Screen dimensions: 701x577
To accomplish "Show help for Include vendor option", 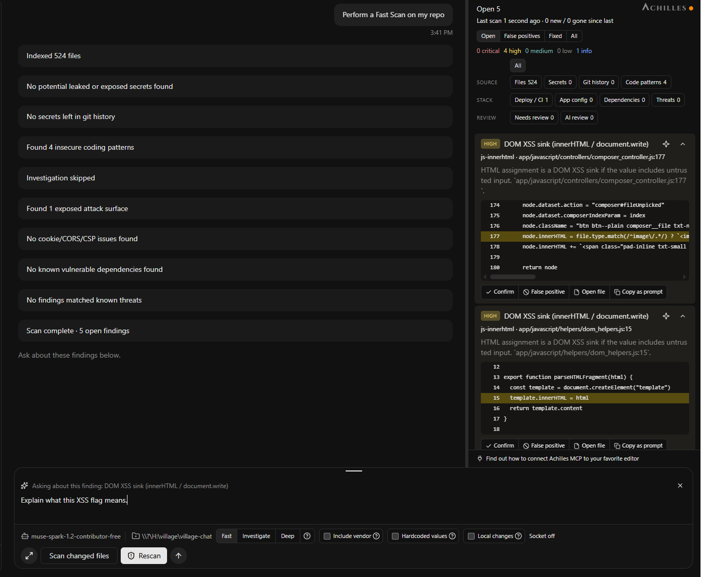I will [x=376, y=536].
